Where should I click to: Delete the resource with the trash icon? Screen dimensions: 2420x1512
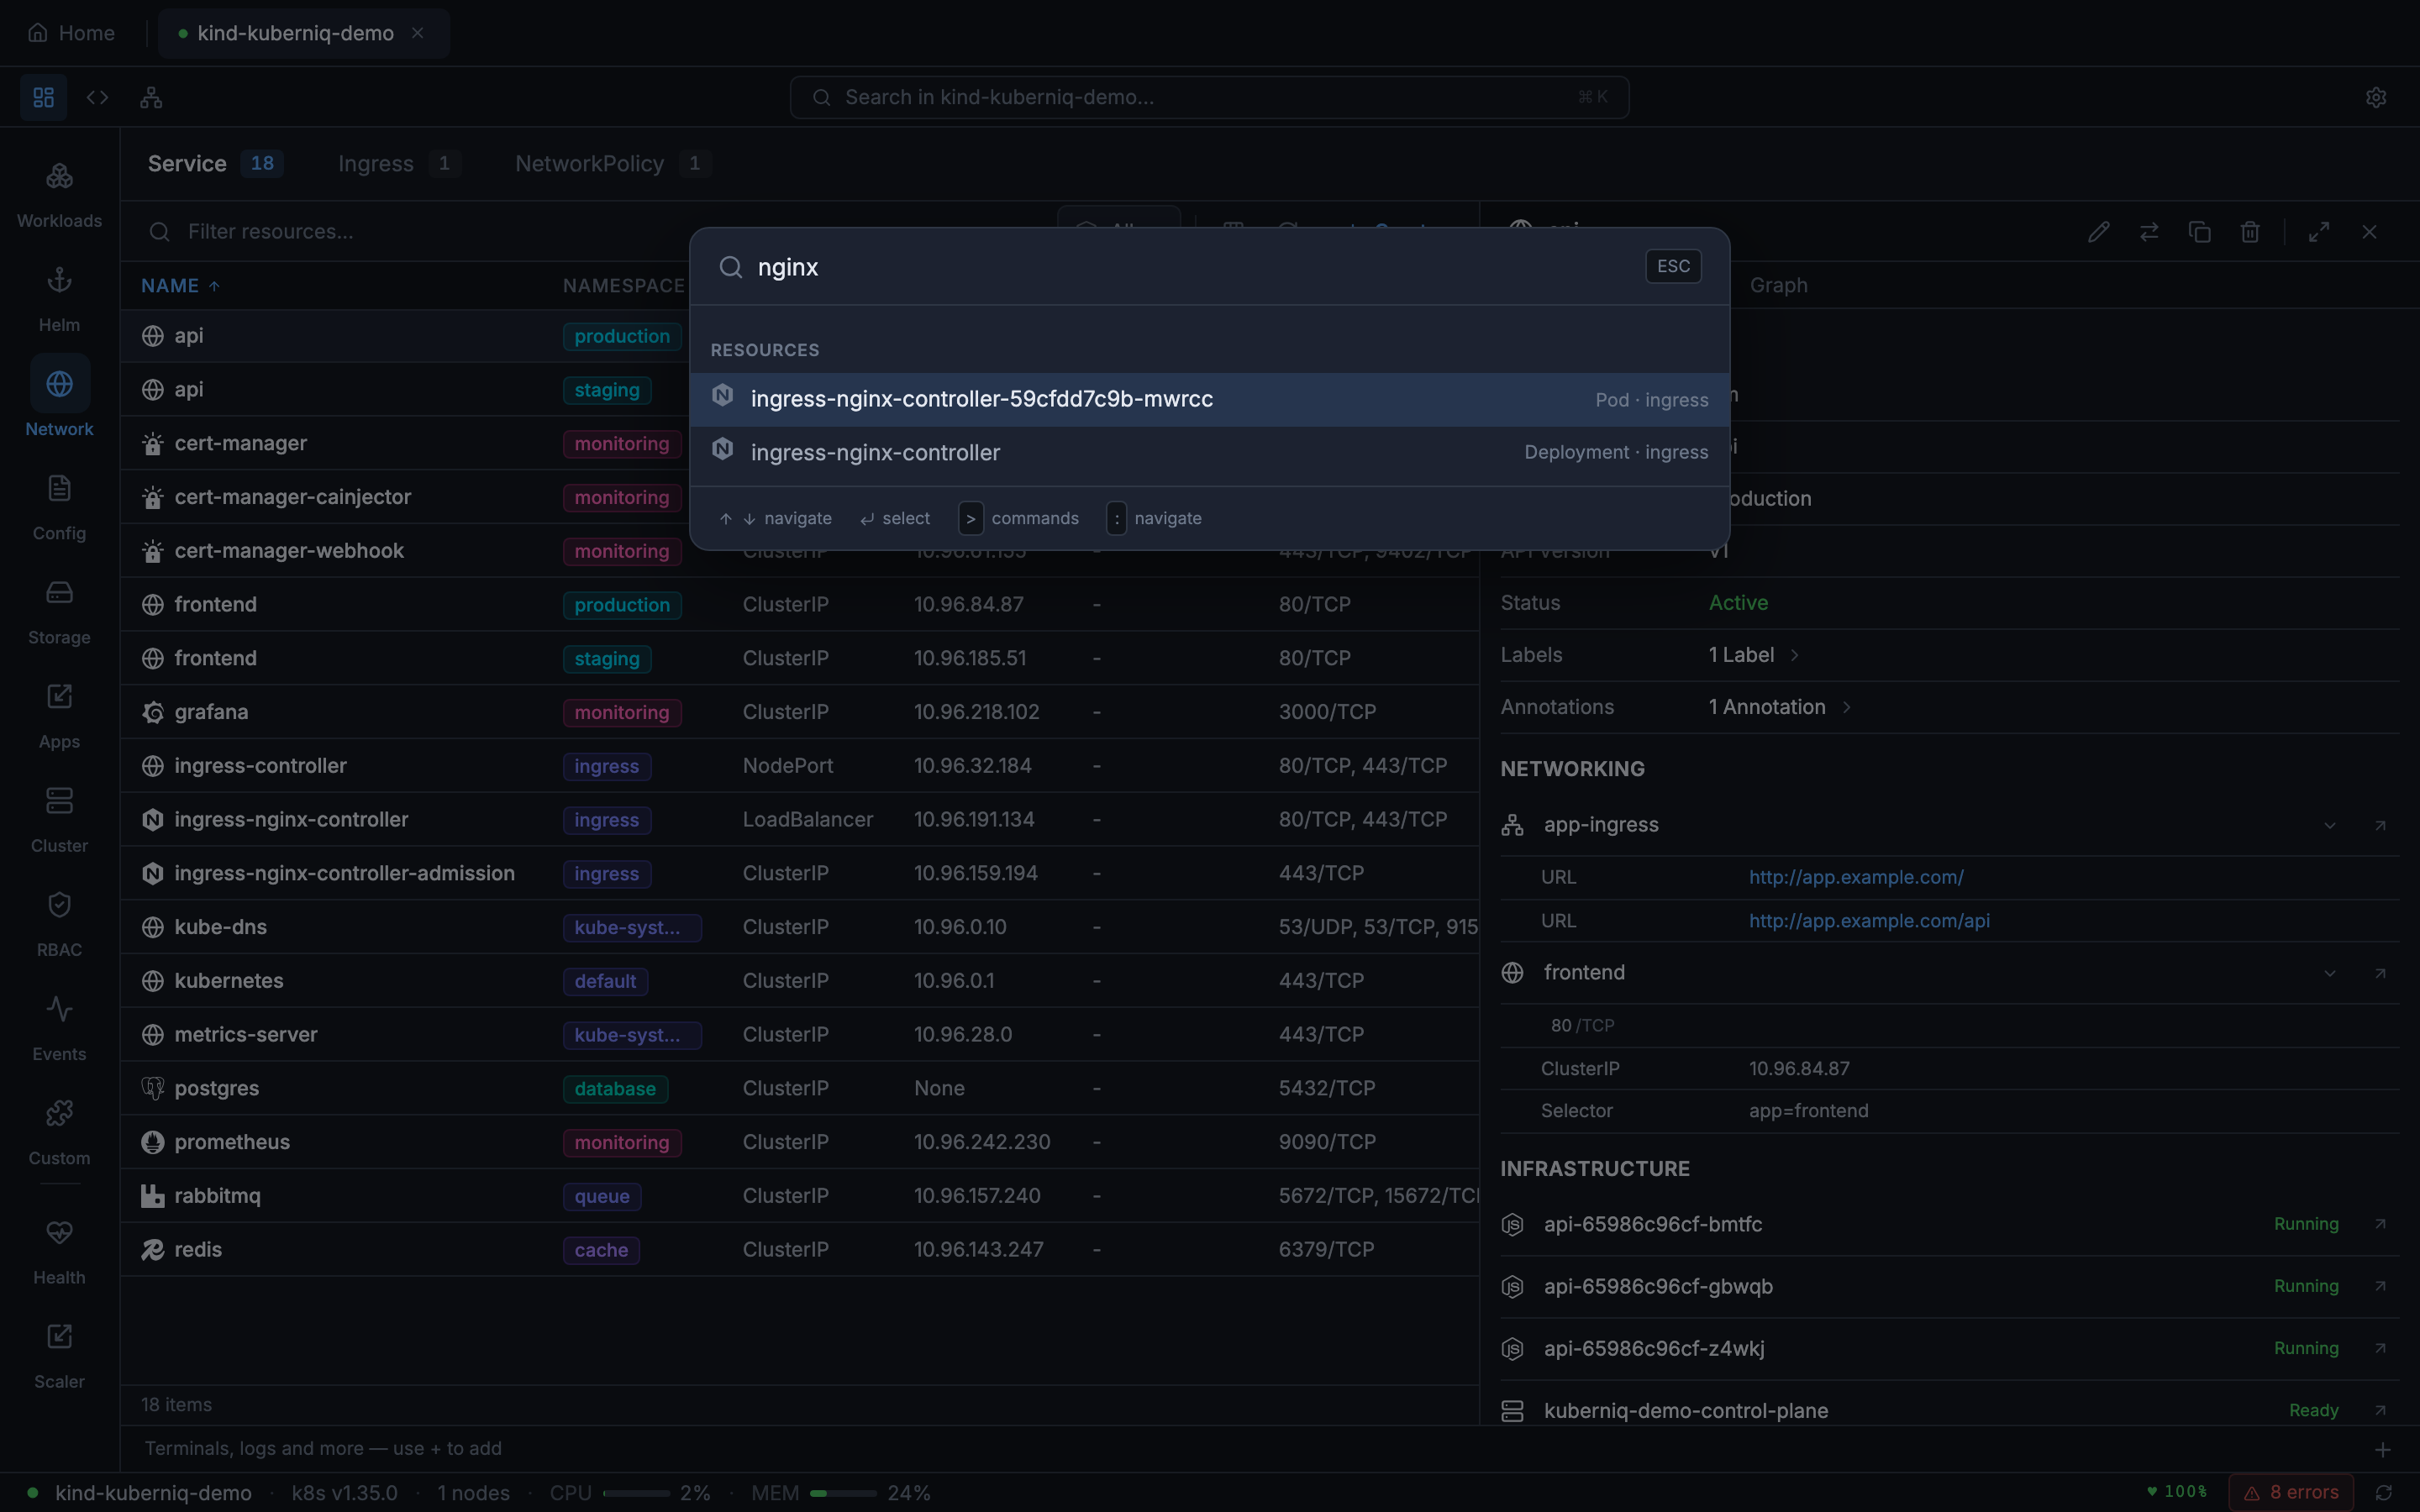click(2249, 231)
